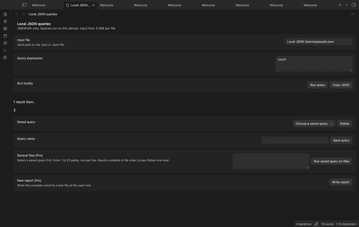This screenshot has height=227, width=359.
Task: Click the 'Input file' setting label
Action: [23, 40]
